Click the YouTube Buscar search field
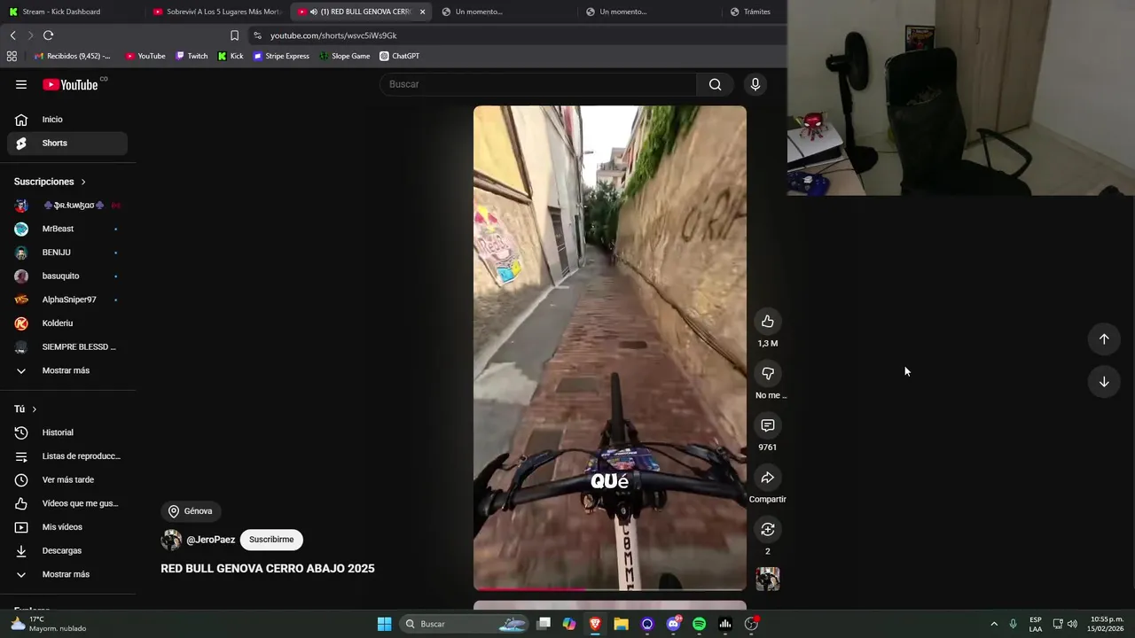This screenshot has width=1135, height=638. (x=538, y=84)
